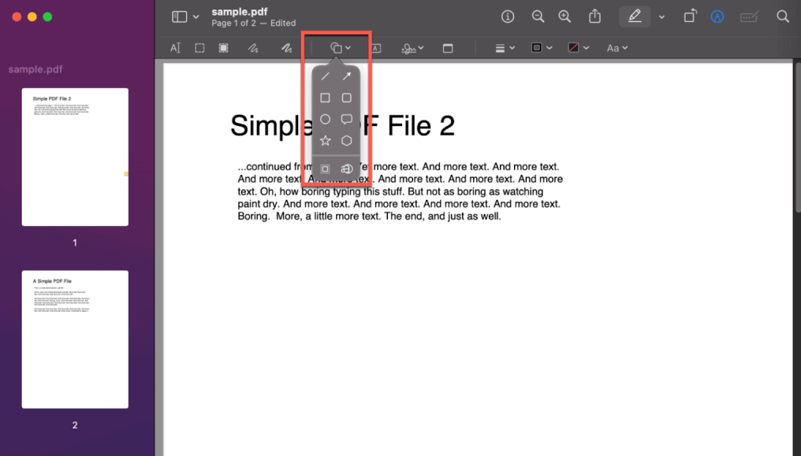Viewport: 801px width, 456px height.
Task: Open the shape line thickness dropdown
Action: point(505,47)
